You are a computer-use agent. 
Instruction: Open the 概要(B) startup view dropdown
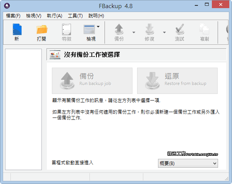188,164
